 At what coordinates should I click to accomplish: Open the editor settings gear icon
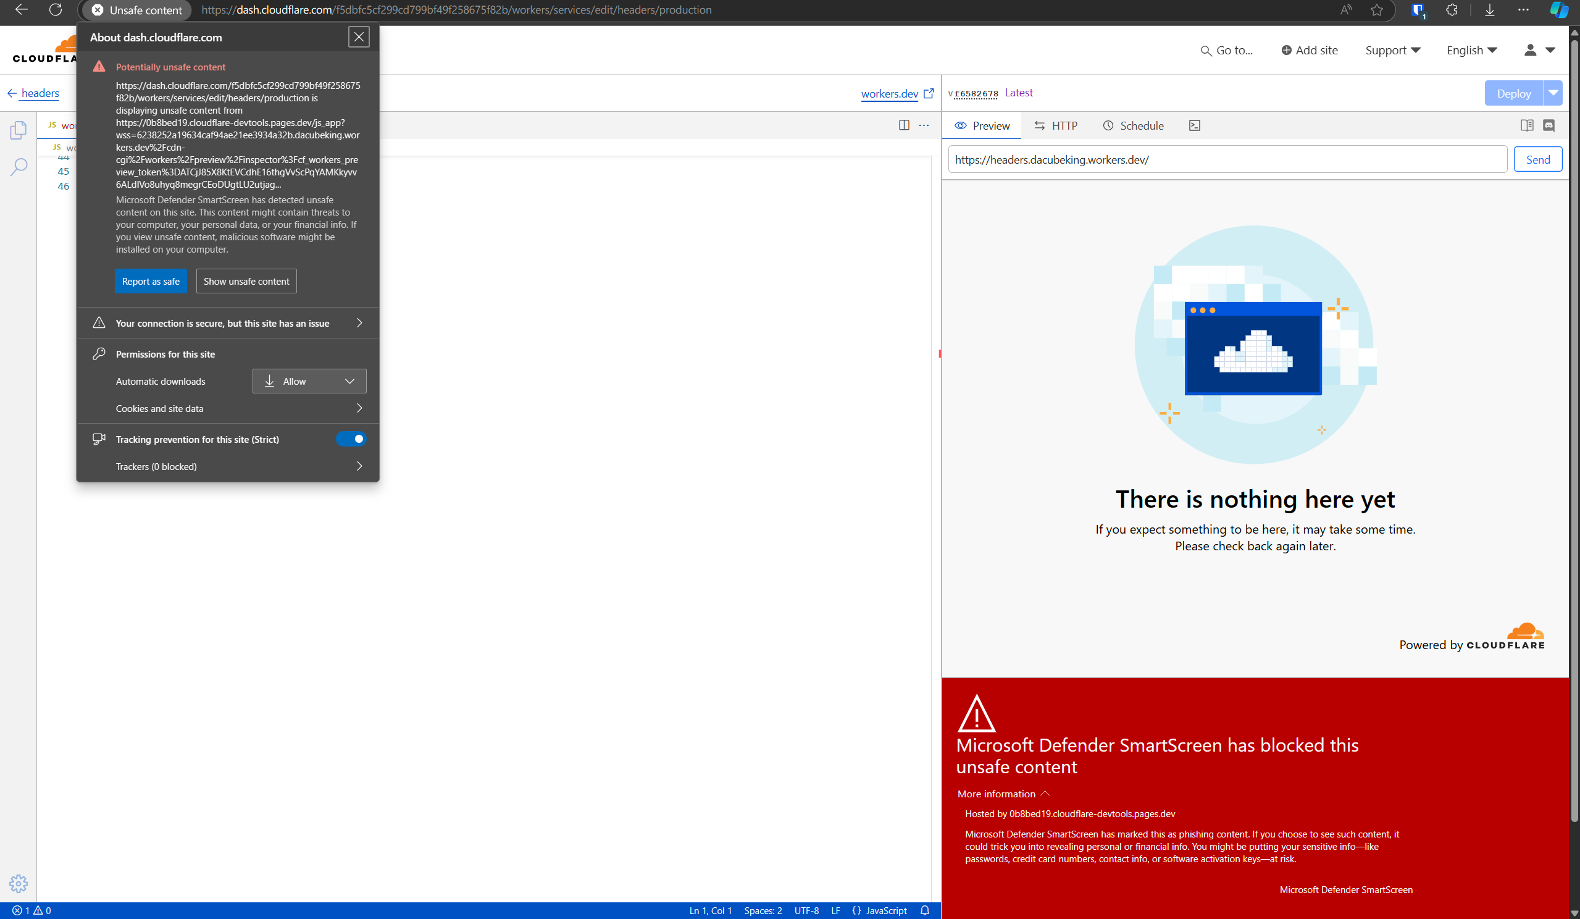(x=18, y=883)
